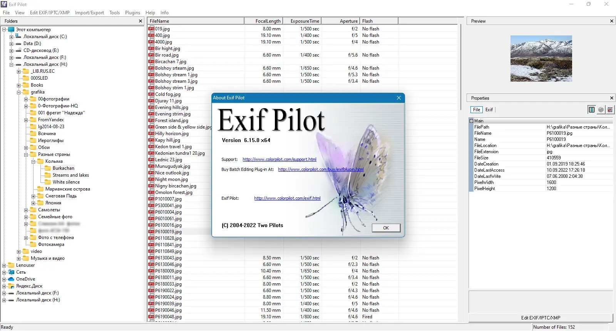Click the JPG icon beside P6180033.jpg
This screenshot has width=616, height=331.
click(x=151, y=284)
